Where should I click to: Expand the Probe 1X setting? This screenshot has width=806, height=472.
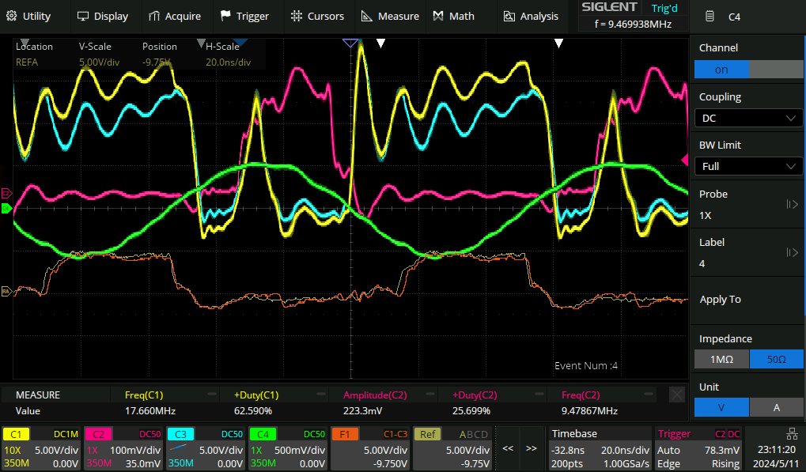click(x=747, y=205)
